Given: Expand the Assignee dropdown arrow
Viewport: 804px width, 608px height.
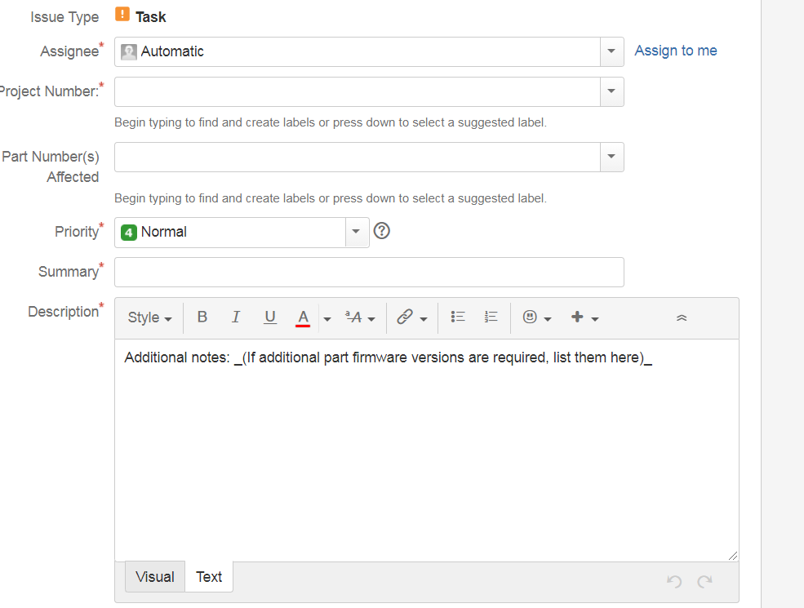Looking at the screenshot, I should click(x=611, y=51).
